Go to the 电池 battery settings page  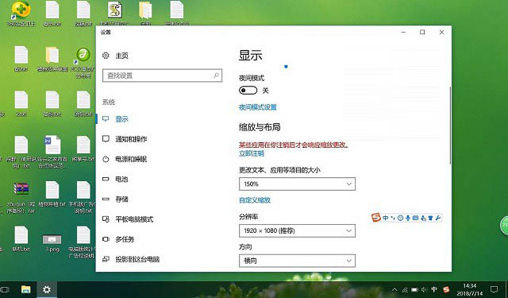click(115, 179)
